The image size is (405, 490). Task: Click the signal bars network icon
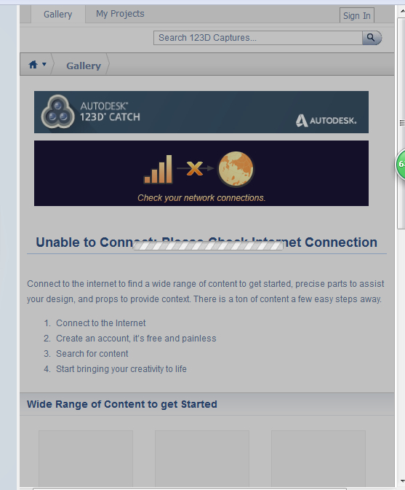(158, 170)
